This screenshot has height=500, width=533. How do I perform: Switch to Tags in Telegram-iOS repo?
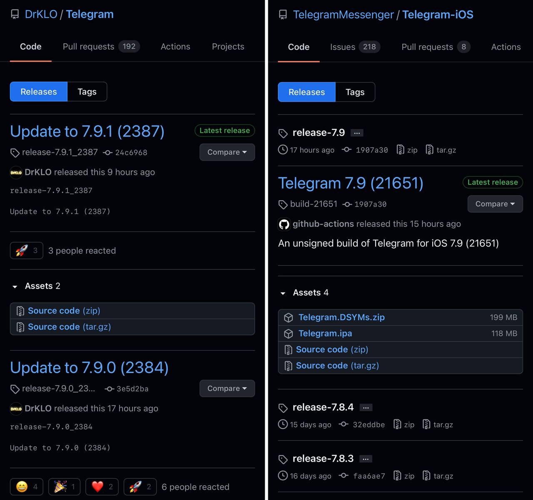click(355, 92)
